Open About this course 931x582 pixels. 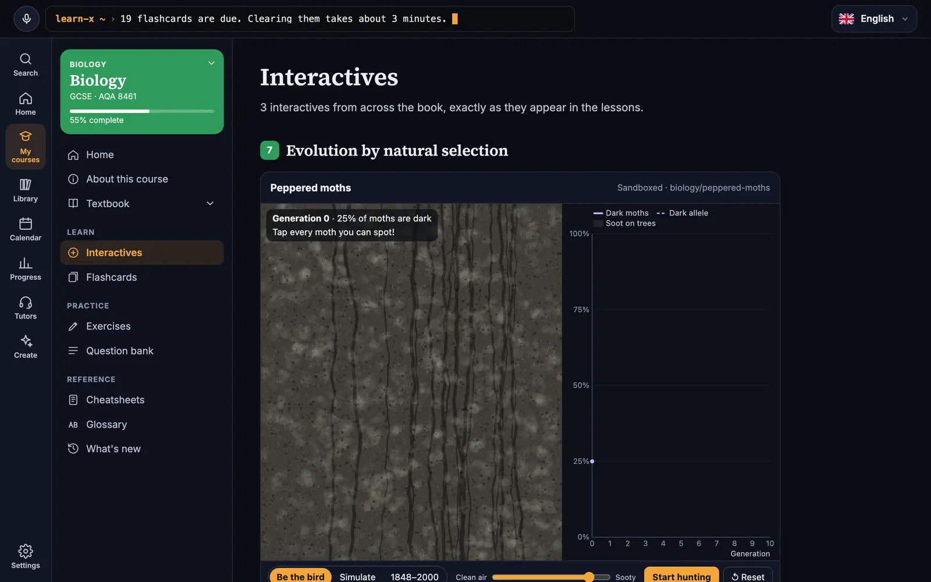[142, 179]
